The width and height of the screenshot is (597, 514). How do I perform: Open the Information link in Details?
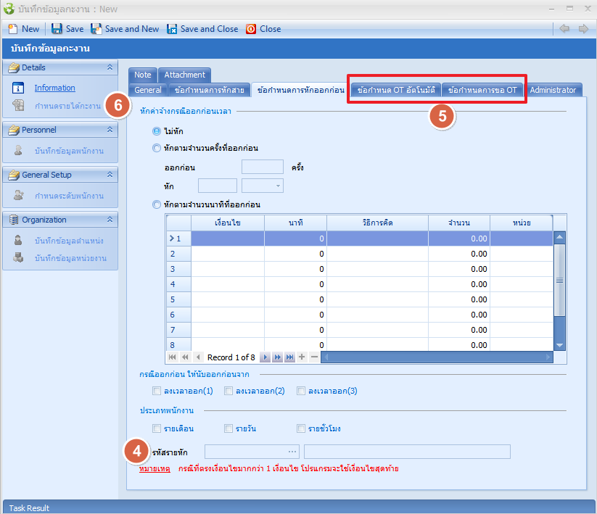pos(54,88)
